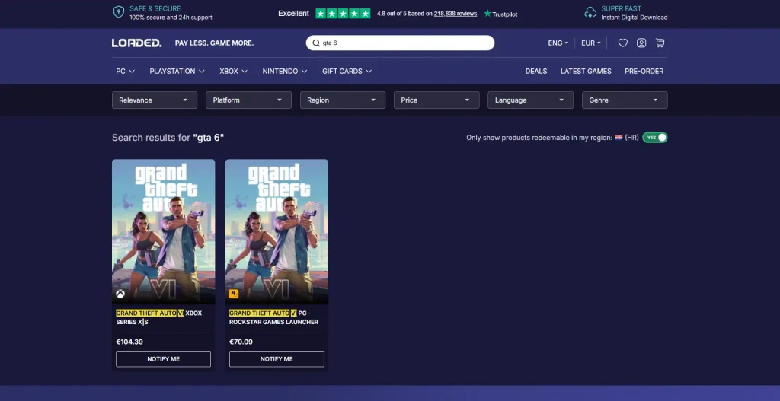The height and width of the screenshot is (401, 780).
Task: Open the Xbox GTA VI cover thumbnail
Action: coord(164,231)
